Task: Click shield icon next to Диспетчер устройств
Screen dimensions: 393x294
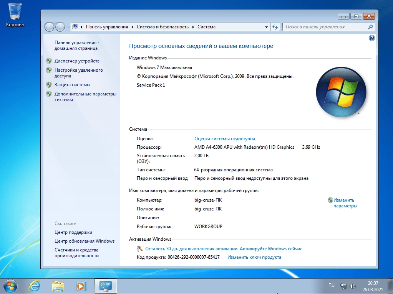Action: click(49, 61)
